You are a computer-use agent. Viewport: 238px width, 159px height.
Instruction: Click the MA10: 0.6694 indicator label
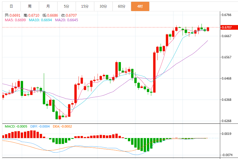click(40, 20)
